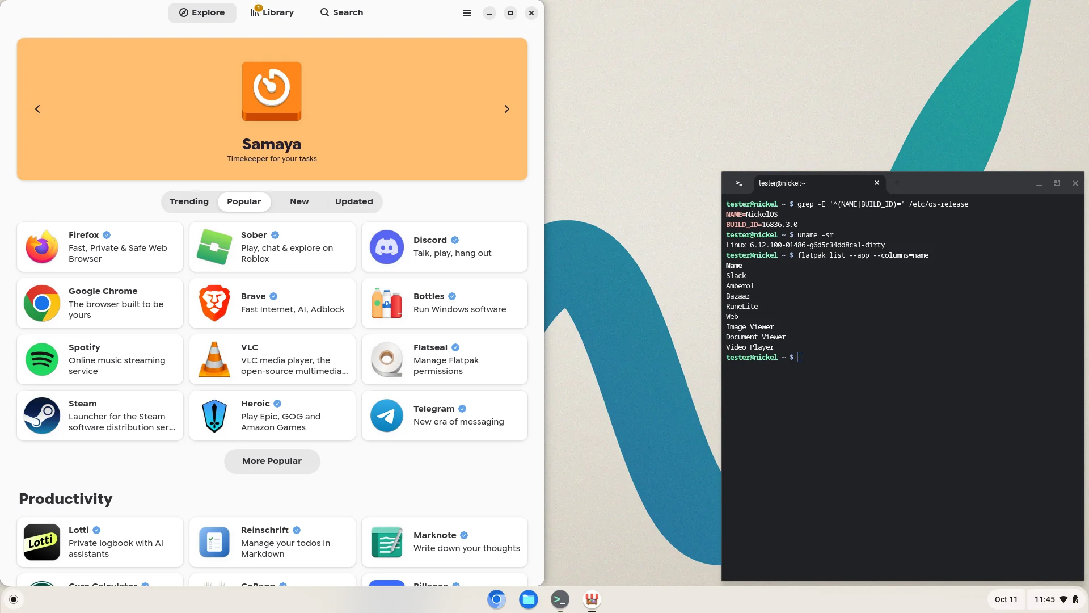Open the Bottles app icon
Viewport: 1089px width, 613px height.
pyautogui.click(x=387, y=303)
